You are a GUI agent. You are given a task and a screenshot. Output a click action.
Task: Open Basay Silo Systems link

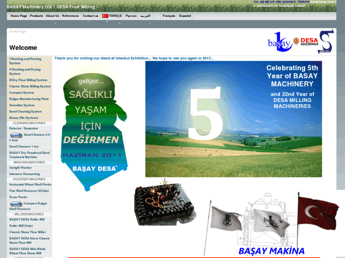pyautogui.click(x=29, y=118)
